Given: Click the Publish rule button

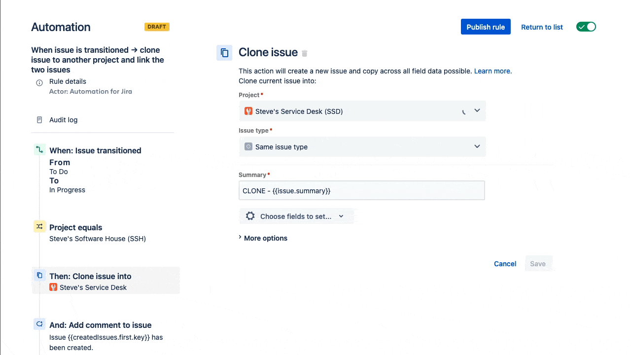Looking at the screenshot, I should pyautogui.click(x=486, y=27).
